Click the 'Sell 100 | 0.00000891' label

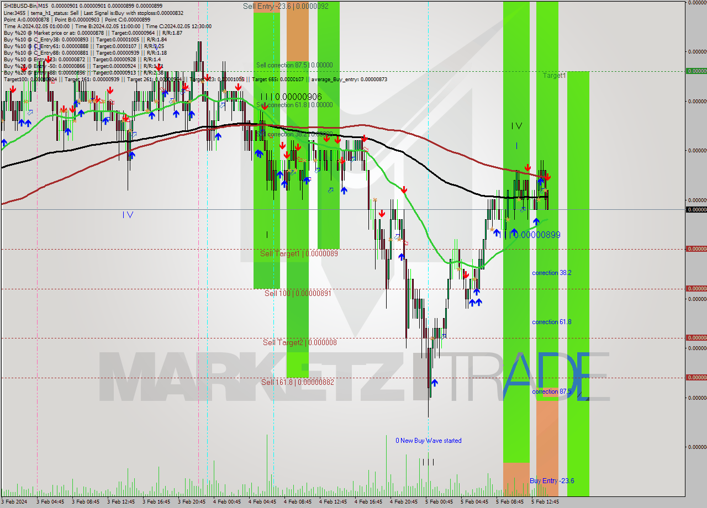[x=298, y=293]
